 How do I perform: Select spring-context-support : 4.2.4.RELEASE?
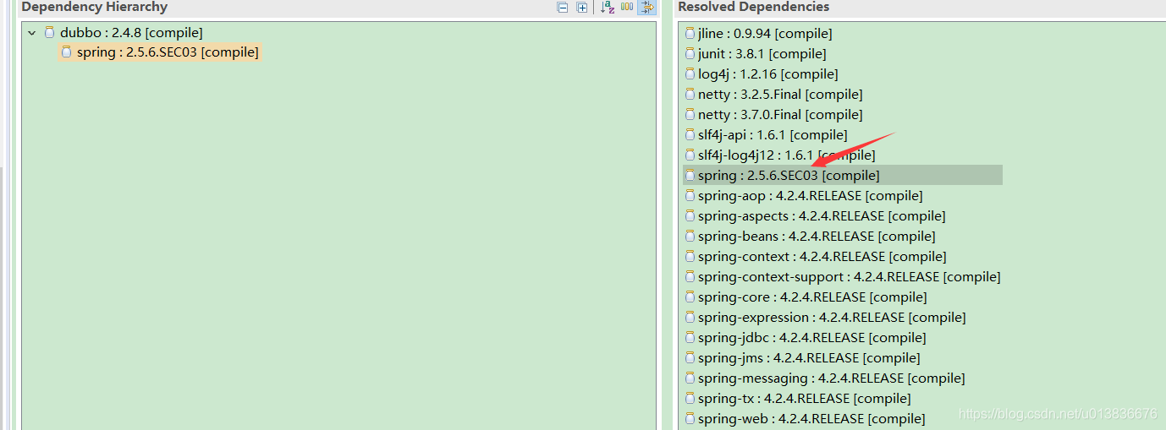[x=850, y=277]
